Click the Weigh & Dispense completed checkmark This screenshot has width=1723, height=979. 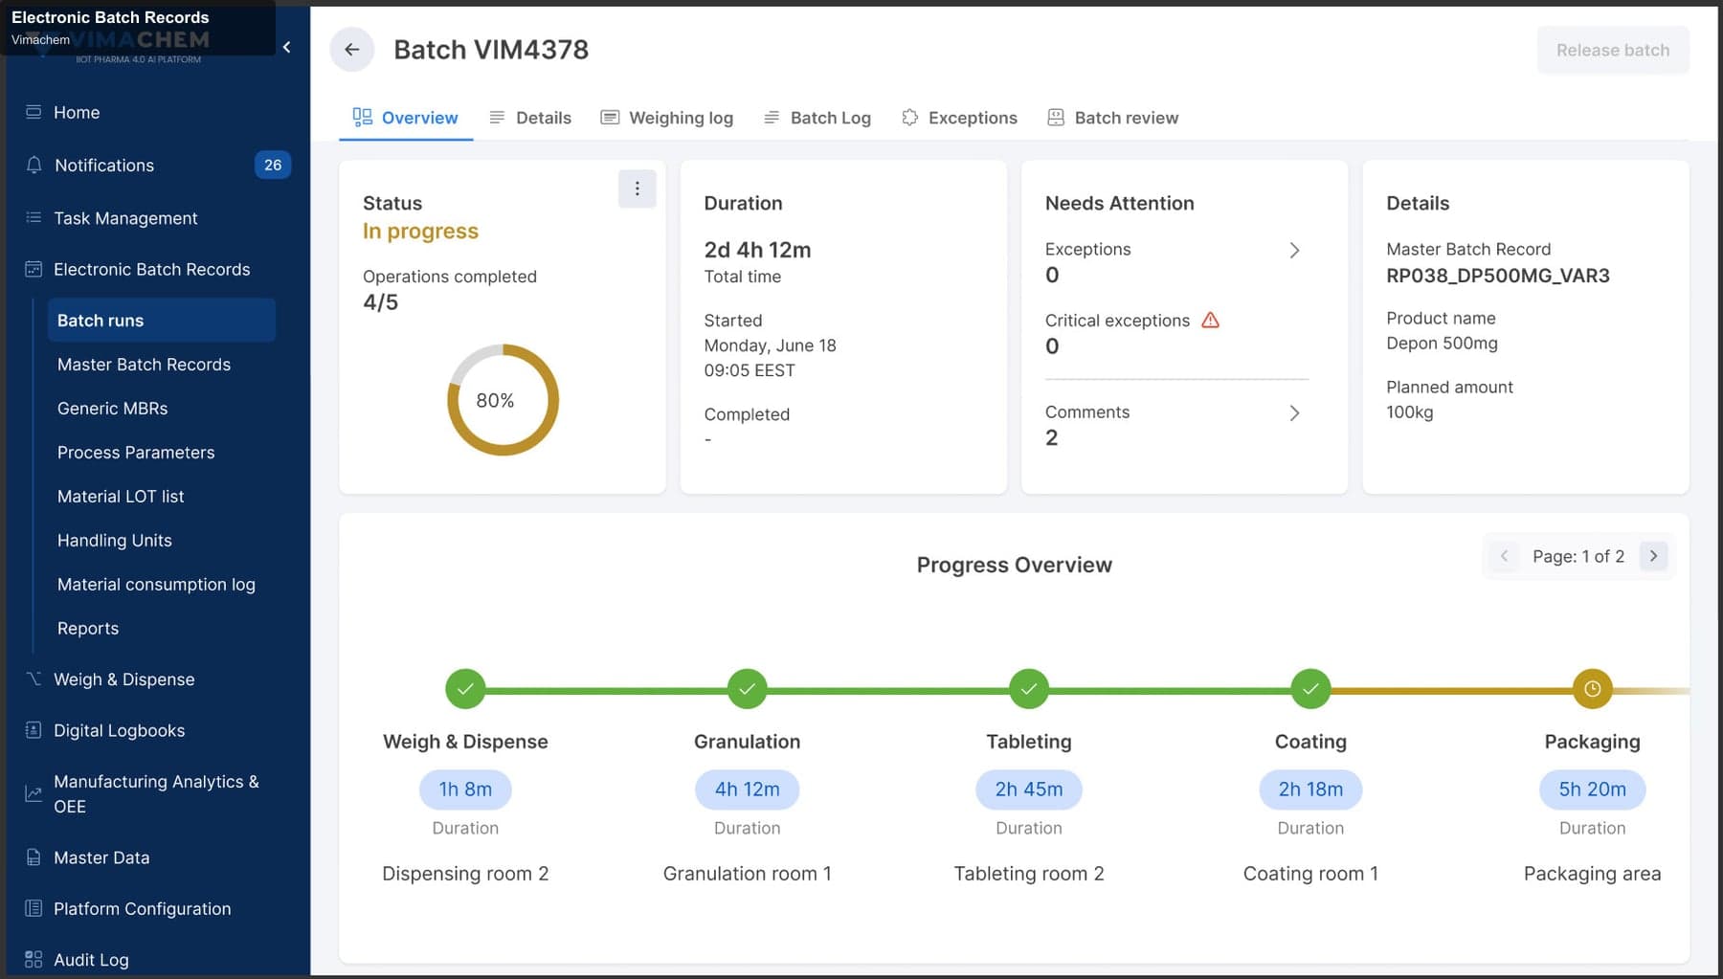pos(465,689)
